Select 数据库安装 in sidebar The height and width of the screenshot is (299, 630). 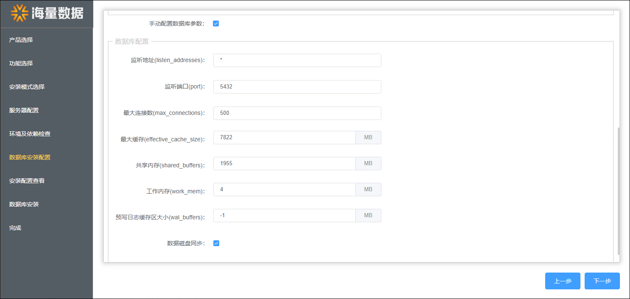coord(24,204)
